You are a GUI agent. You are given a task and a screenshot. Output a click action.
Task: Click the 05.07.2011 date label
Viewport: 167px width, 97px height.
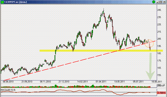click(138, 82)
